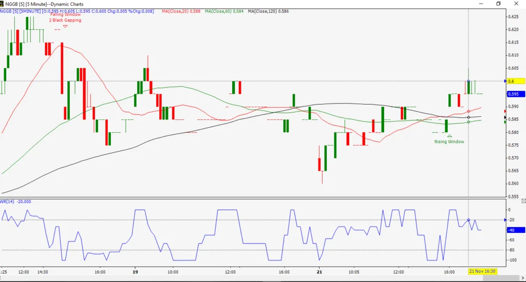Minimize the Dynamic Charts window
The width and height of the screenshot is (526, 282).
point(481,4)
